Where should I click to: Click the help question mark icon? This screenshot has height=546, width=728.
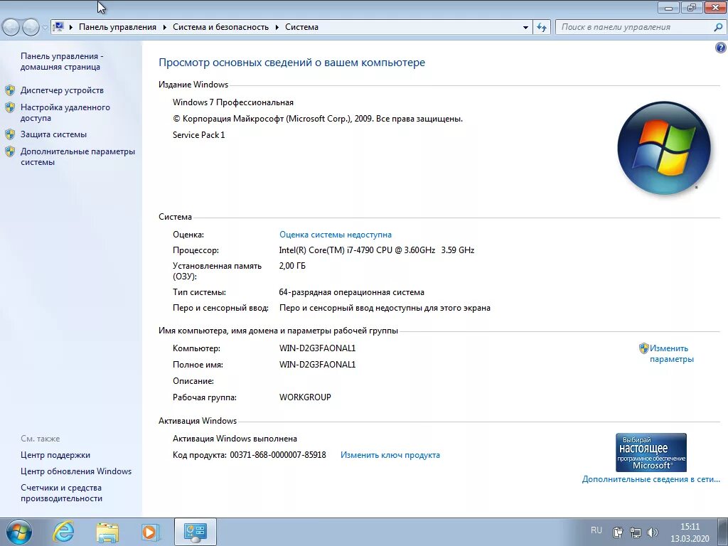click(721, 48)
